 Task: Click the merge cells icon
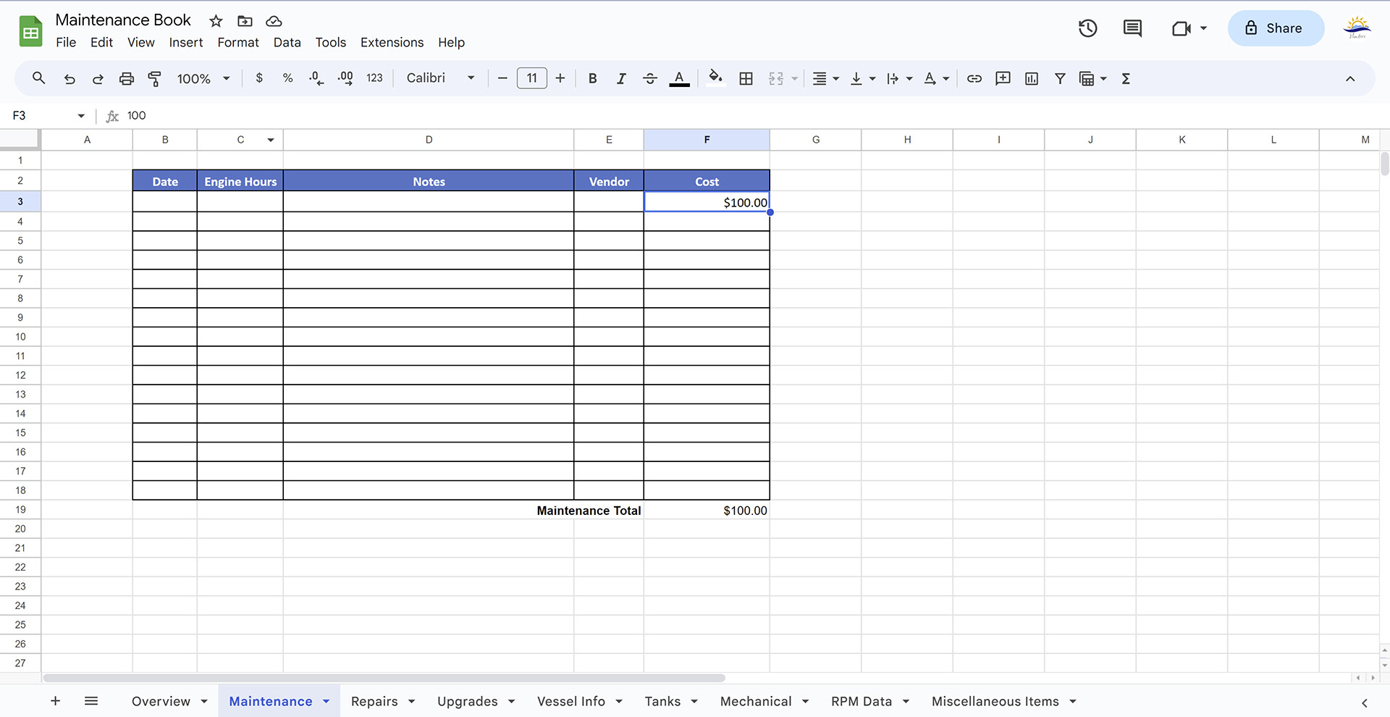[x=776, y=78]
